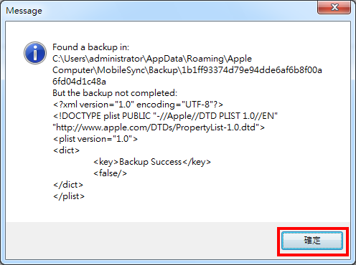Screen dimensions: 356x265
Task: Click the Message title text
Action: (x=24, y=11)
